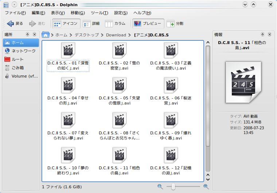Viewport: 277px width, 193px height.
Task: Click the zoom in magnifier icon
Action: coord(206,187)
